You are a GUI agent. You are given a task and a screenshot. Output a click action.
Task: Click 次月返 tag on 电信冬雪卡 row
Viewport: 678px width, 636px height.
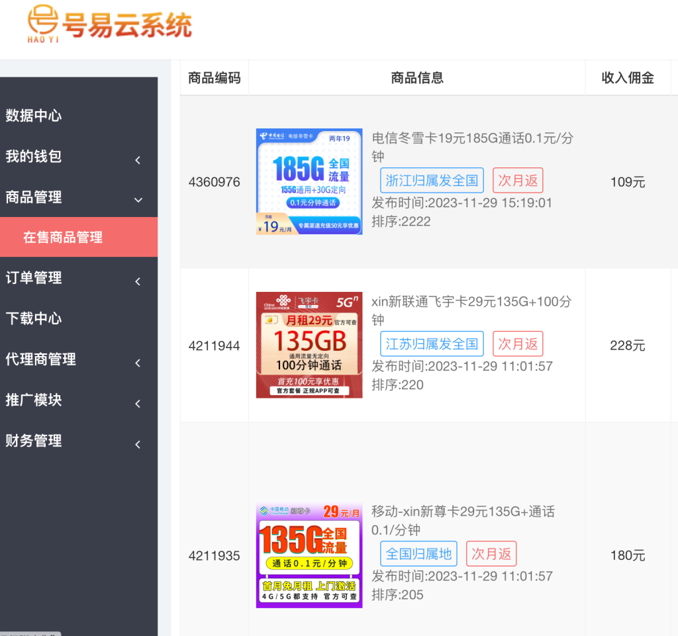coord(518,181)
